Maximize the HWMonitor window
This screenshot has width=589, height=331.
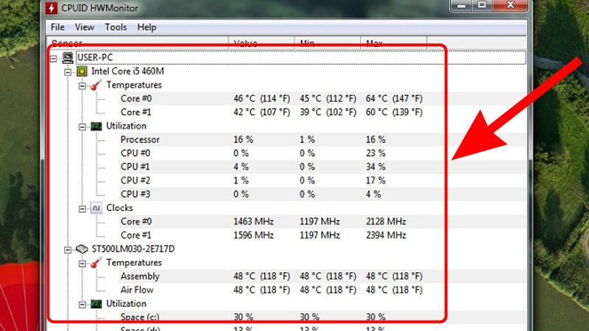coord(482,5)
